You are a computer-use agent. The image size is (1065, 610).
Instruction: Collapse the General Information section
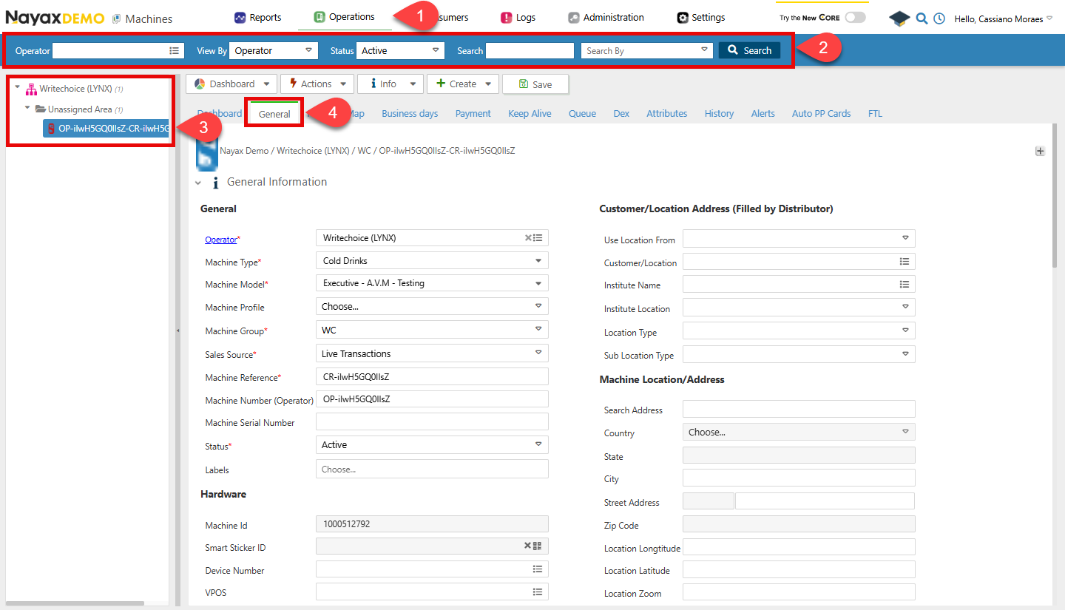tap(197, 183)
